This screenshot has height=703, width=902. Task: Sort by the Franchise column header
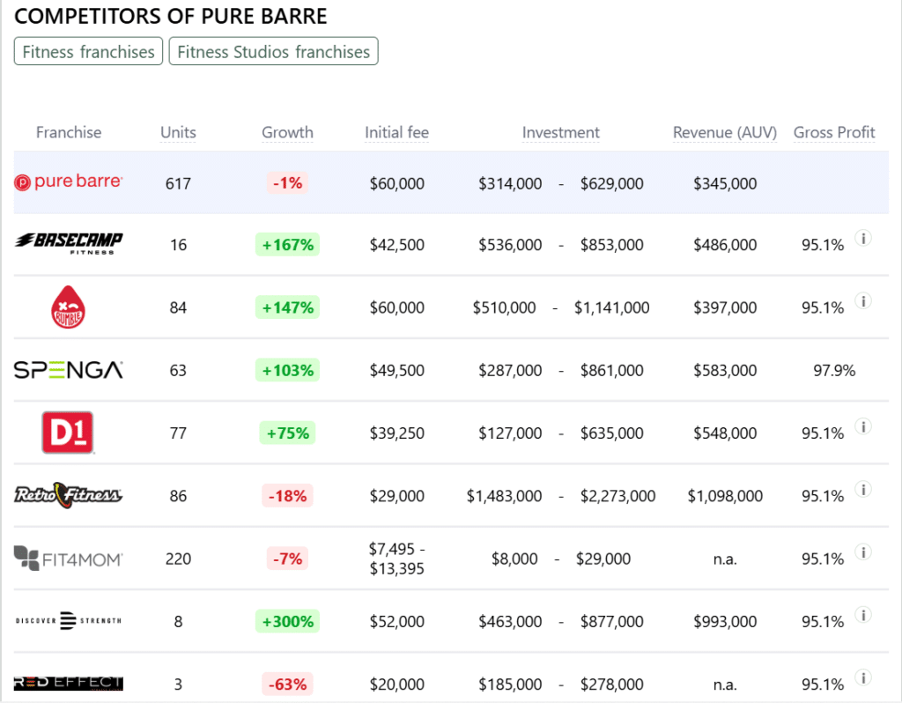[69, 132]
